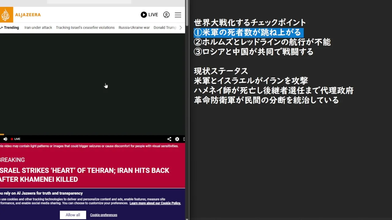This screenshot has height=220, width=392.
Task: Click the LIVE play icon in header
Action: tap(144, 15)
